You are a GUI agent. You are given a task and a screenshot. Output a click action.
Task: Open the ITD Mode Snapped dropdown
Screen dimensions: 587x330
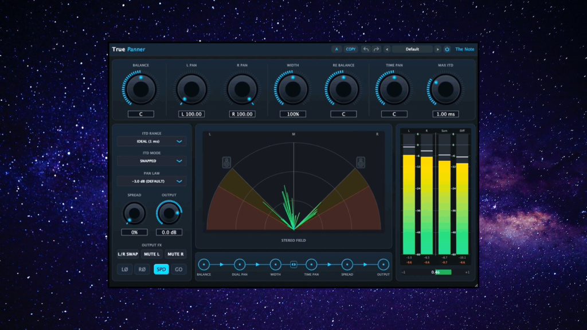pyautogui.click(x=151, y=161)
